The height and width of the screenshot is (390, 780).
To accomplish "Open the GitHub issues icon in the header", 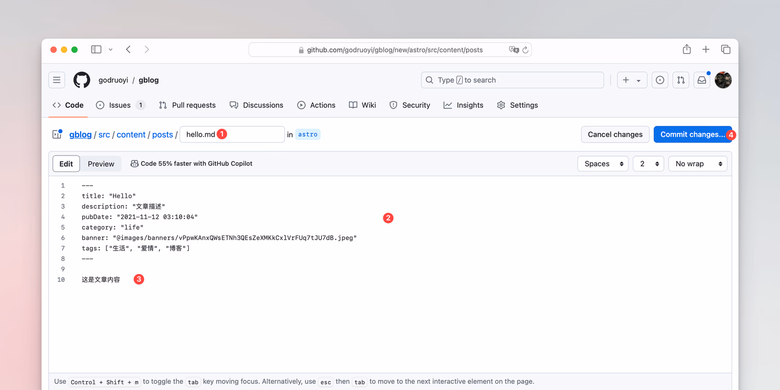I will tap(660, 80).
